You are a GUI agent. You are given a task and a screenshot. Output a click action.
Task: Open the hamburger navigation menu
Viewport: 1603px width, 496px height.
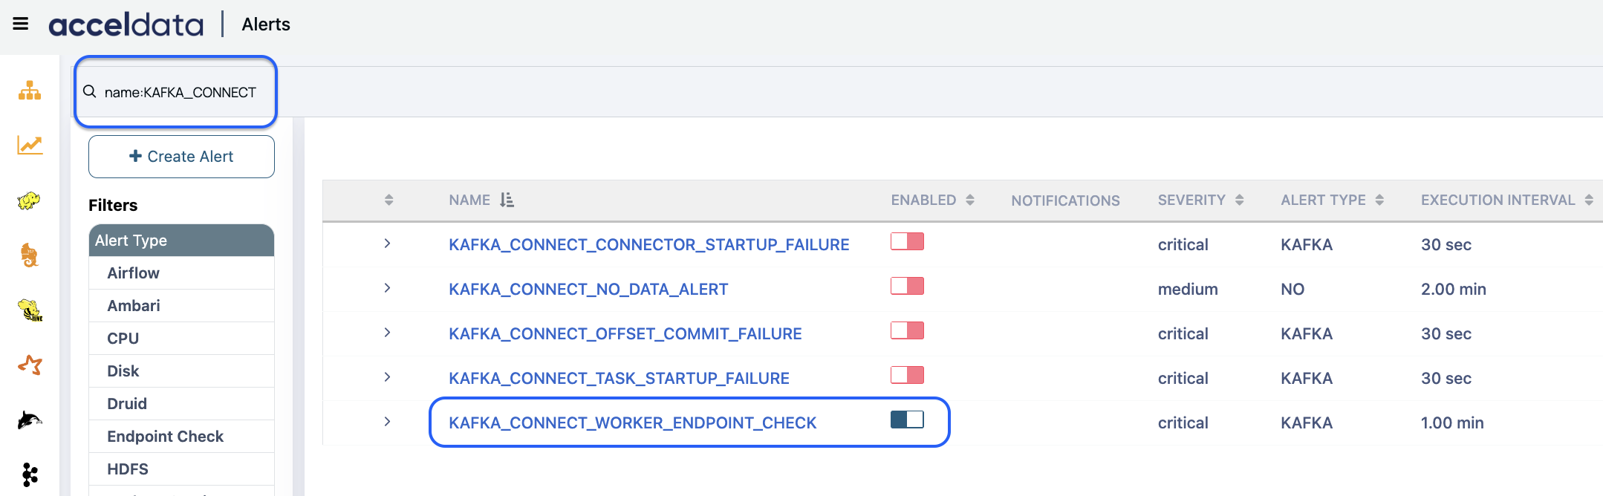point(21,24)
